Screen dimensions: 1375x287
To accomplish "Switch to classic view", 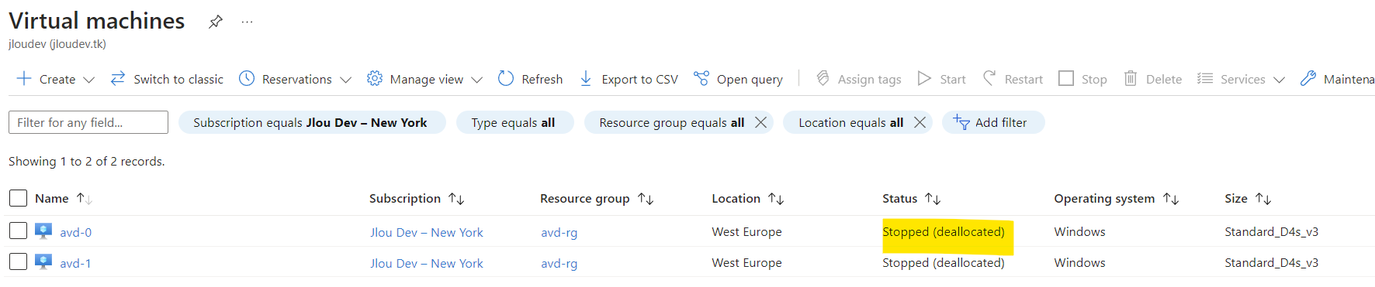I will click(167, 79).
